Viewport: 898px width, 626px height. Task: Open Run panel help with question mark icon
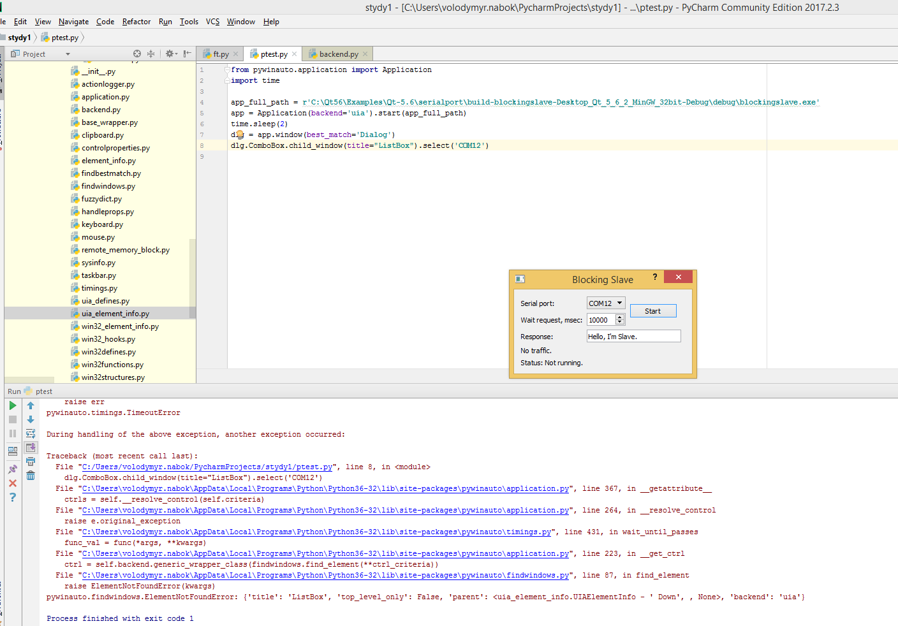[x=12, y=497]
